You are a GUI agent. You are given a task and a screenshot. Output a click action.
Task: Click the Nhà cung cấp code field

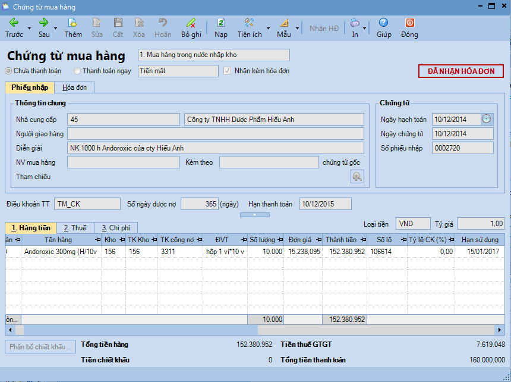pyautogui.click(x=124, y=120)
